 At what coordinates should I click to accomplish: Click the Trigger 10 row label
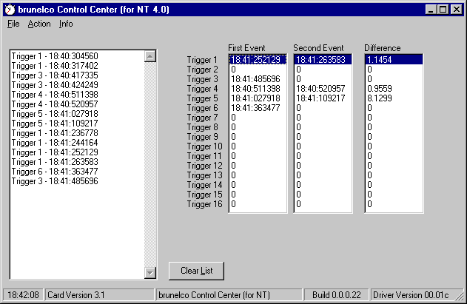[204, 146]
